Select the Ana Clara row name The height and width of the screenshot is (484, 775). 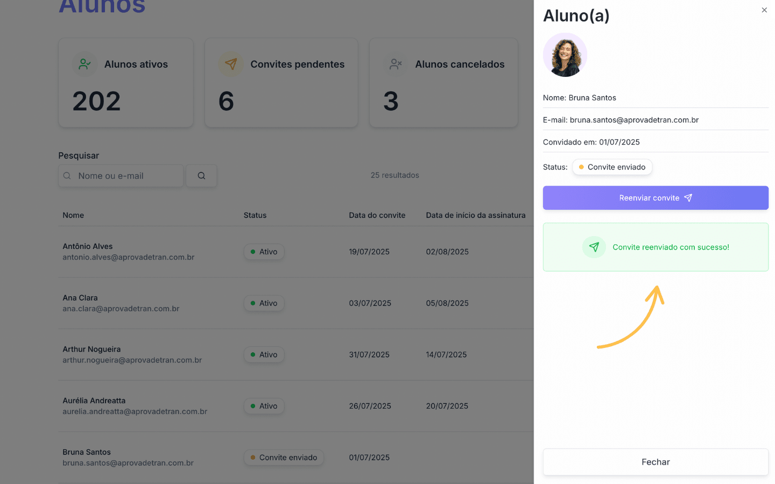tap(80, 298)
